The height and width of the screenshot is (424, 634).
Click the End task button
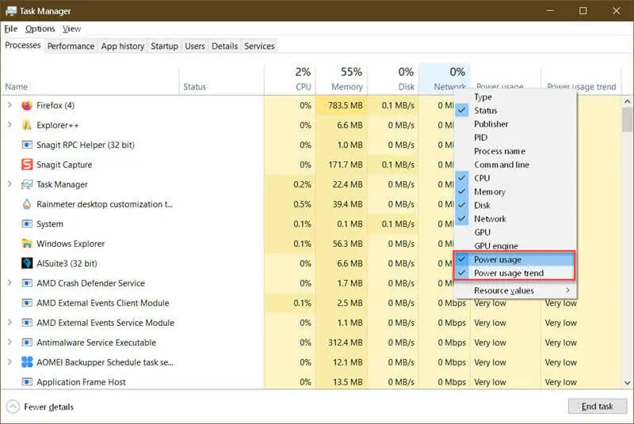tap(598, 407)
